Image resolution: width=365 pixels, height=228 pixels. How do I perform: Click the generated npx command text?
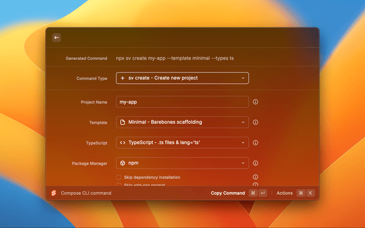182,58
